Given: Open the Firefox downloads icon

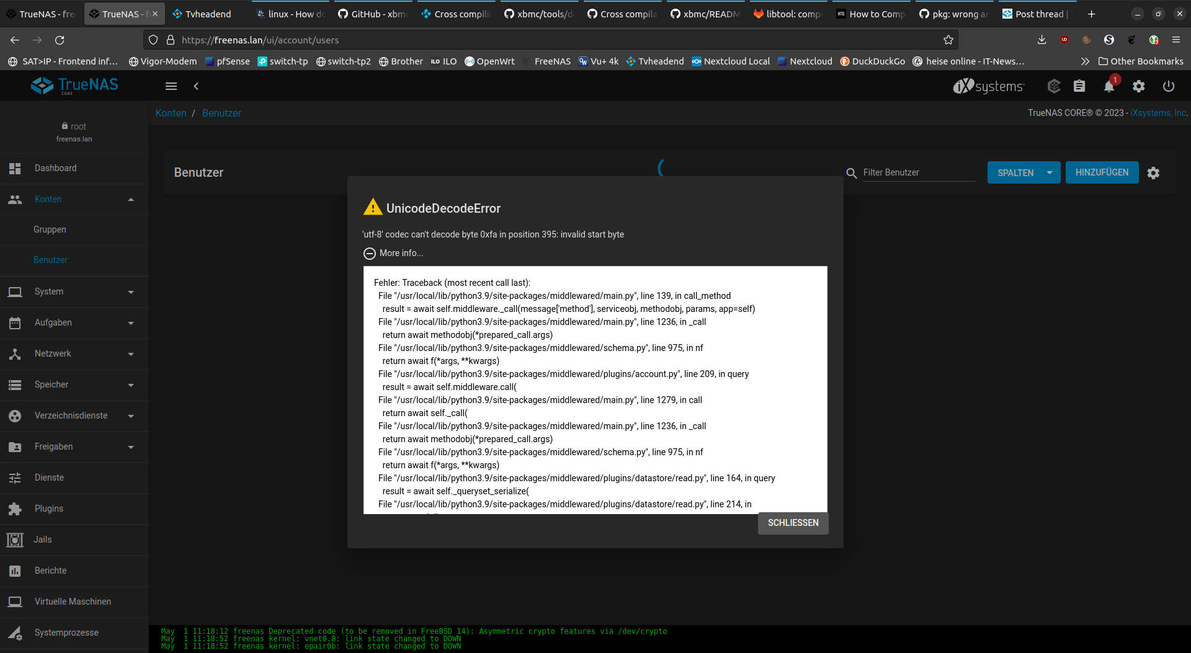Looking at the screenshot, I should 1042,40.
